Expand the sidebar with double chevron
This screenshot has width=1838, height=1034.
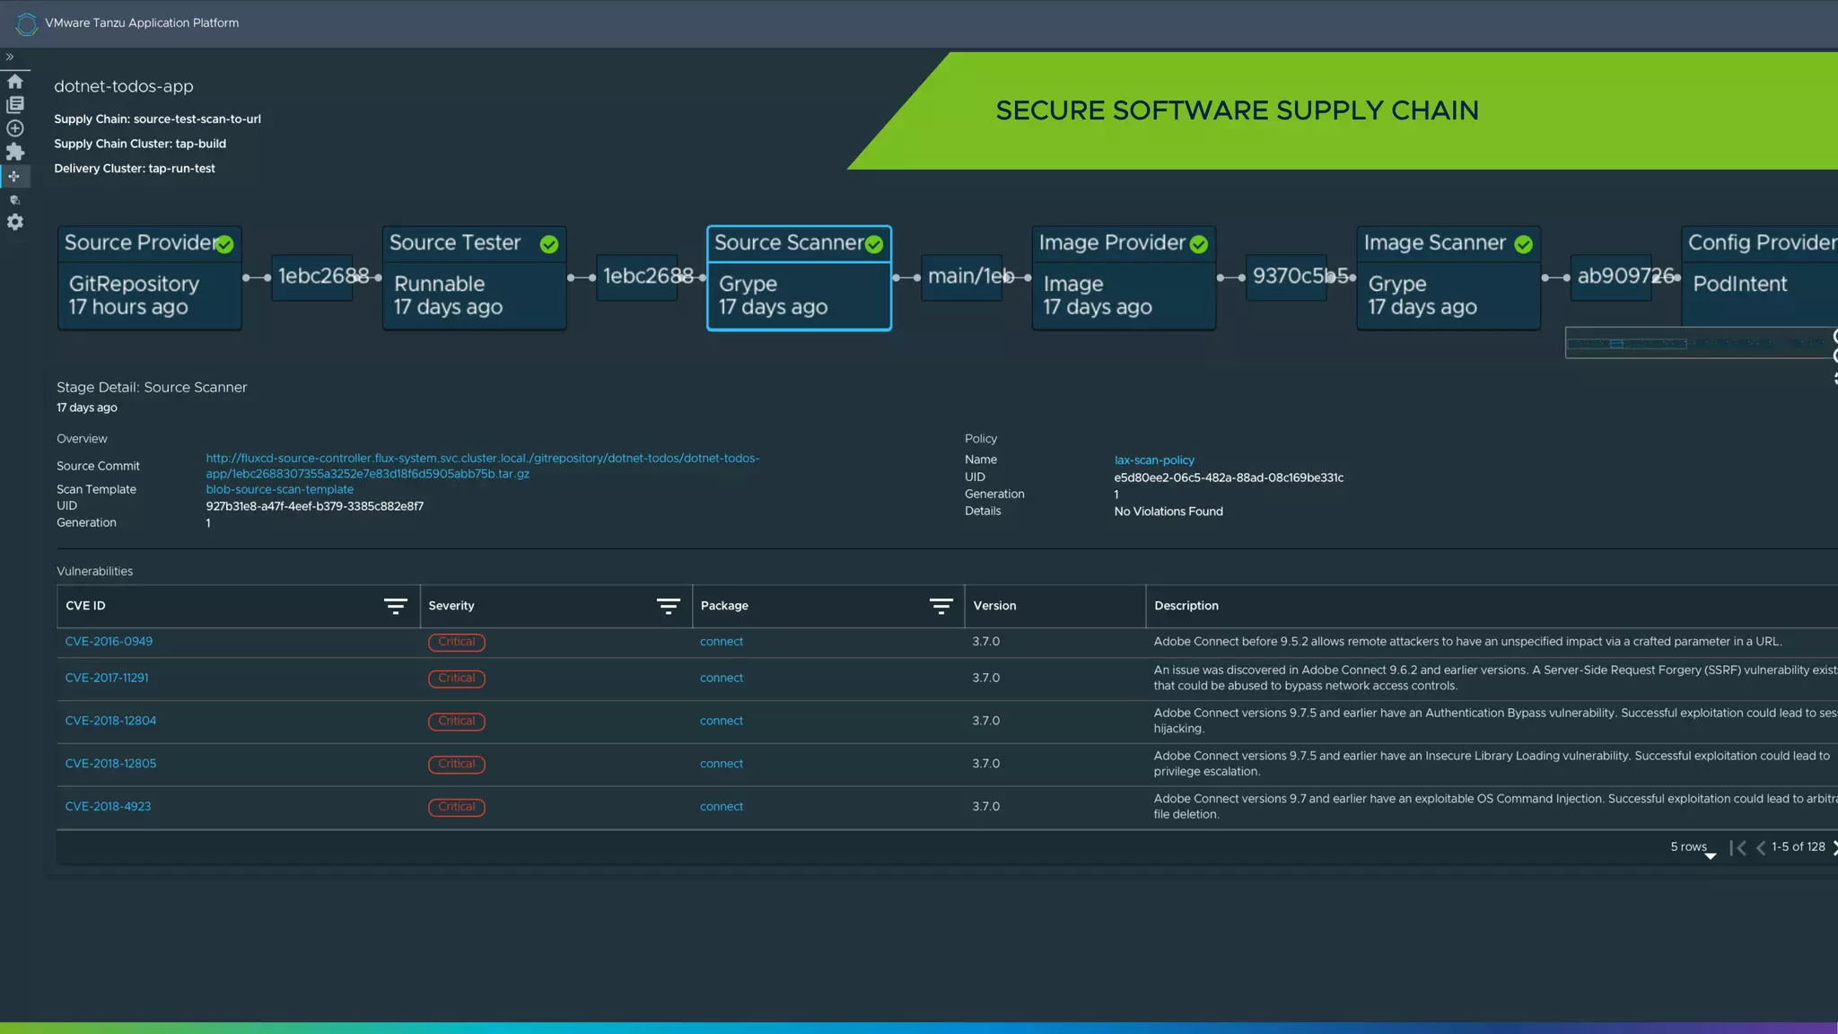point(10,57)
